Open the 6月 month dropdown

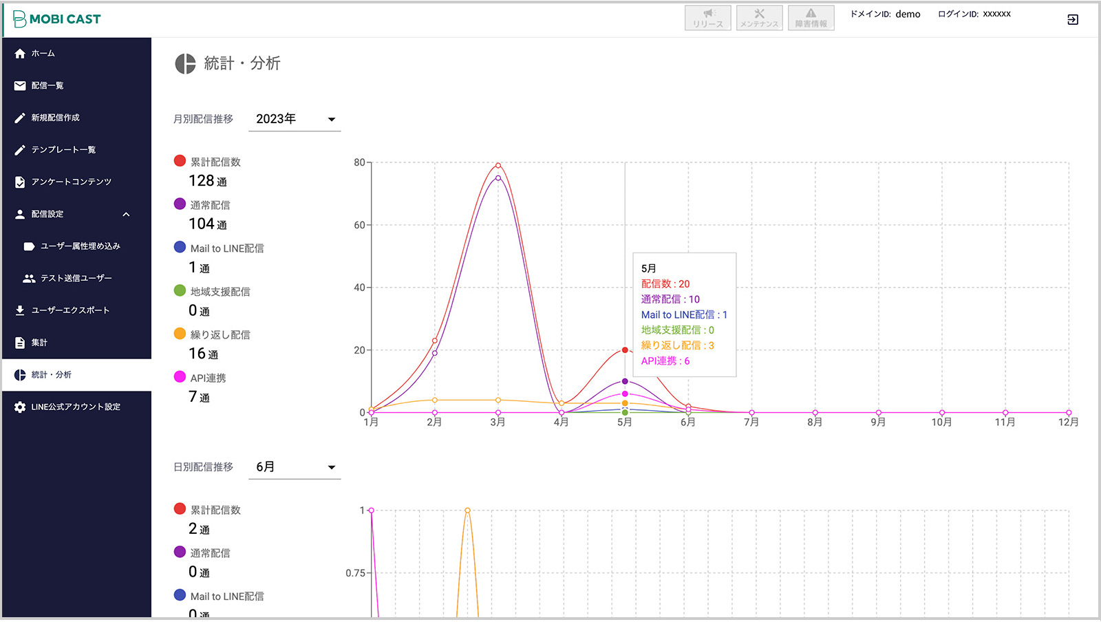[x=295, y=467]
